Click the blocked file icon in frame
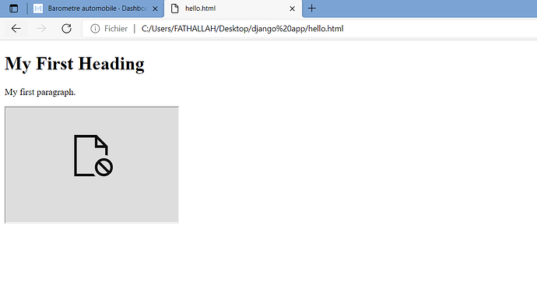This screenshot has width=537, height=283. point(93,155)
